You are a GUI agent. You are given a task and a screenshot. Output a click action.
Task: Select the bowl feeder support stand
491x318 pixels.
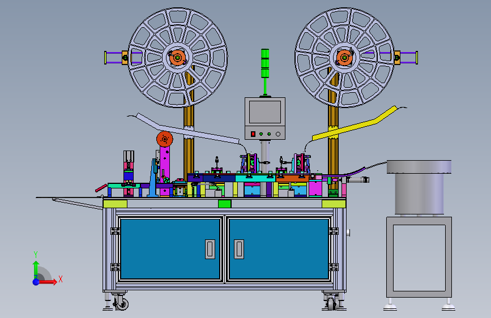tap(419, 257)
